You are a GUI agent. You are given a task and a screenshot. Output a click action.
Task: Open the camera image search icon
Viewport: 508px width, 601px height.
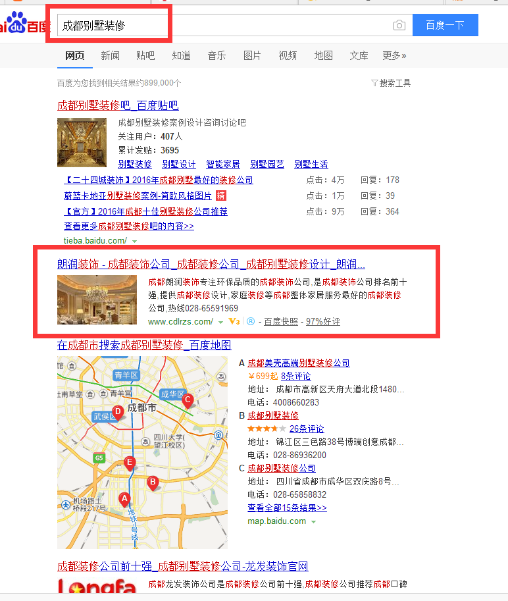(399, 25)
